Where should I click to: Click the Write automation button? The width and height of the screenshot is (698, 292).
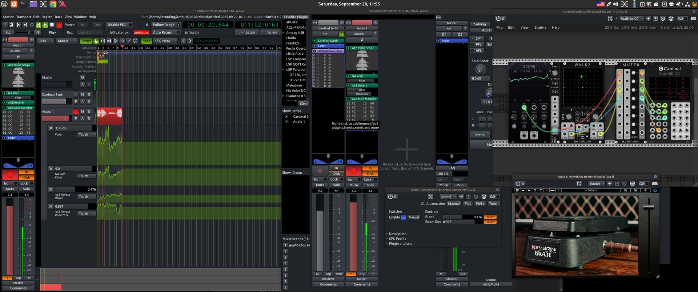[480, 204]
